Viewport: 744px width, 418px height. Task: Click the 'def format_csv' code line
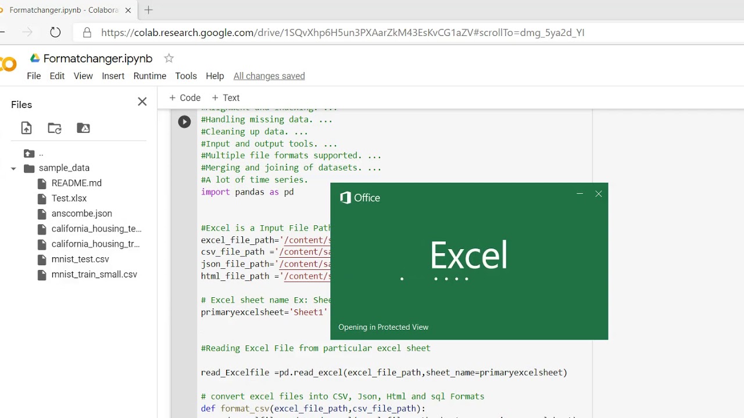(x=313, y=408)
